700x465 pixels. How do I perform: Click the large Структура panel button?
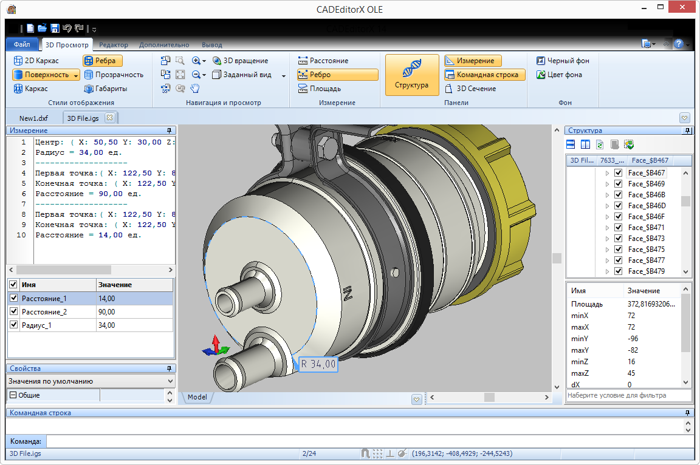[x=411, y=75]
